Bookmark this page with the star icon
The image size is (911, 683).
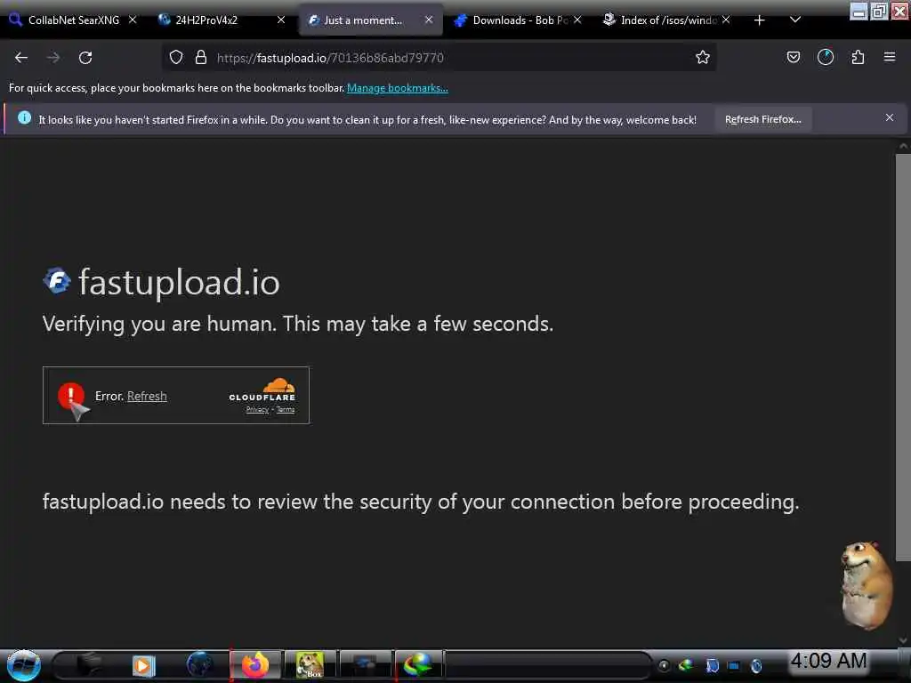coord(703,57)
